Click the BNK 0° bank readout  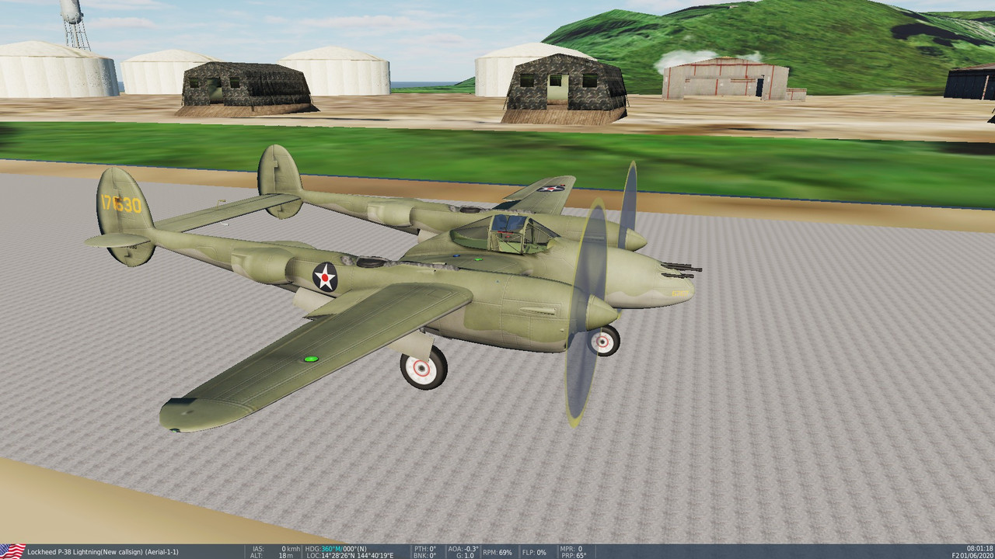pyautogui.click(x=425, y=555)
